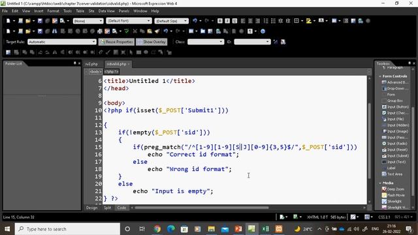Open the borders dropdown arrow

click(302, 21)
